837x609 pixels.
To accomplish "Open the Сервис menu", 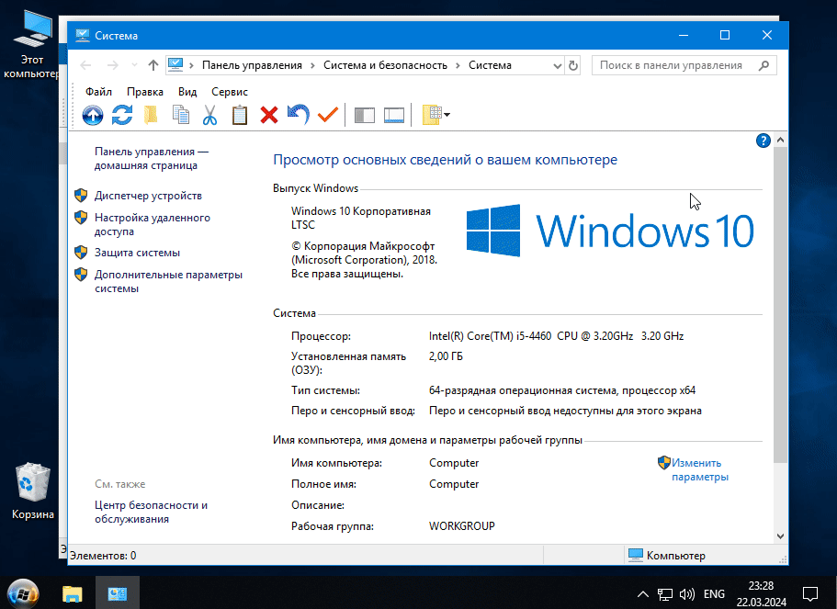I will (x=230, y=92).
